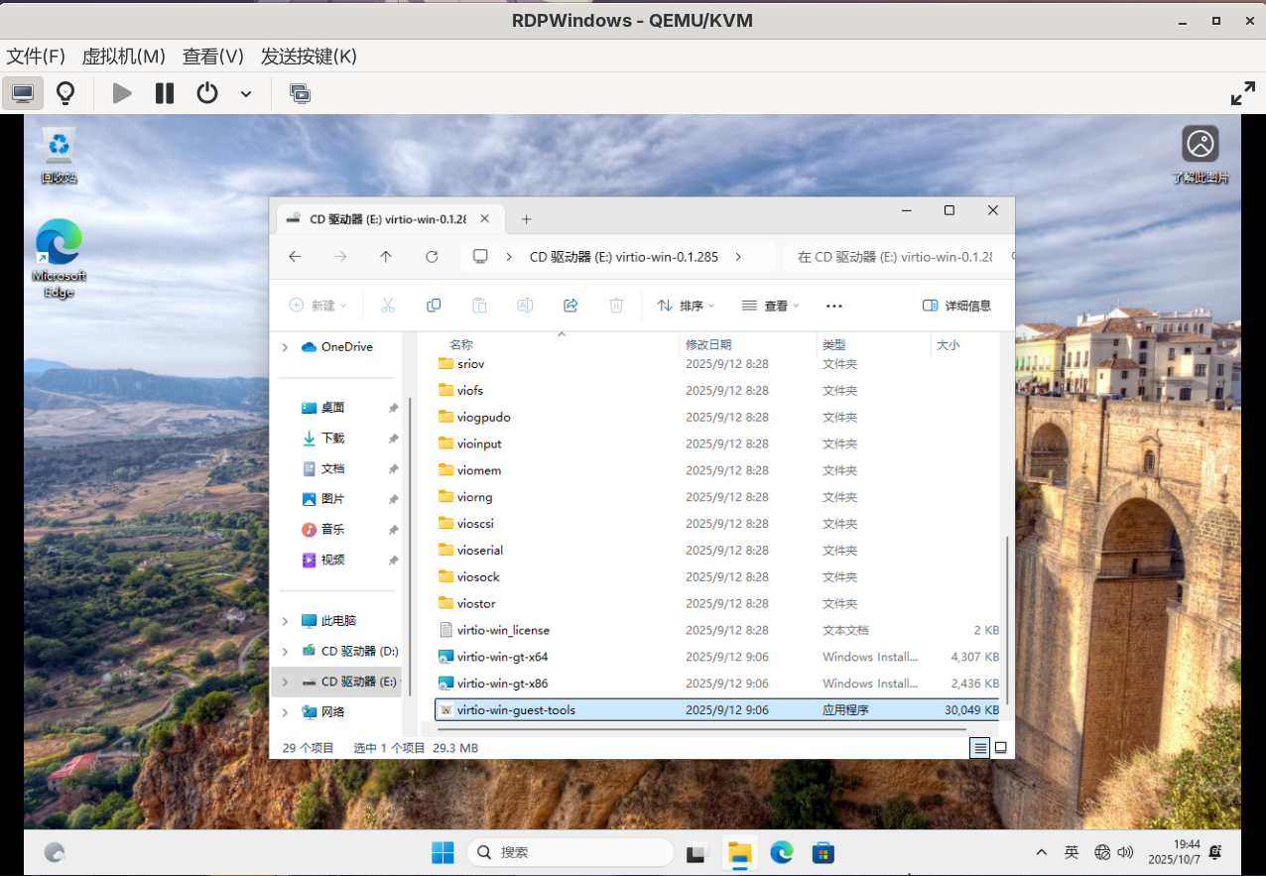Open the virtual machine hardware details view
This screenshot has height=876, width=1266.
coord(65,92)
